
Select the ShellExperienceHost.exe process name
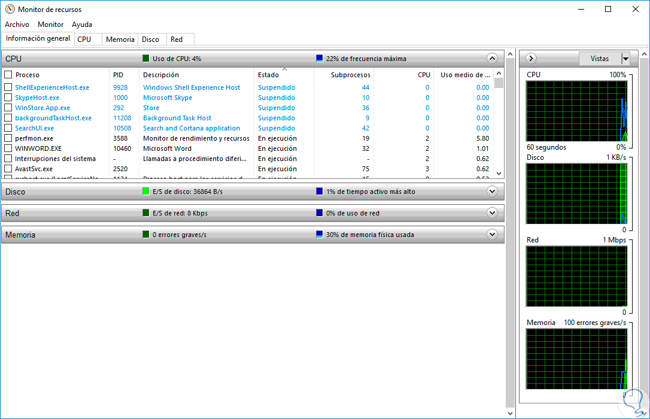[52, 87]
